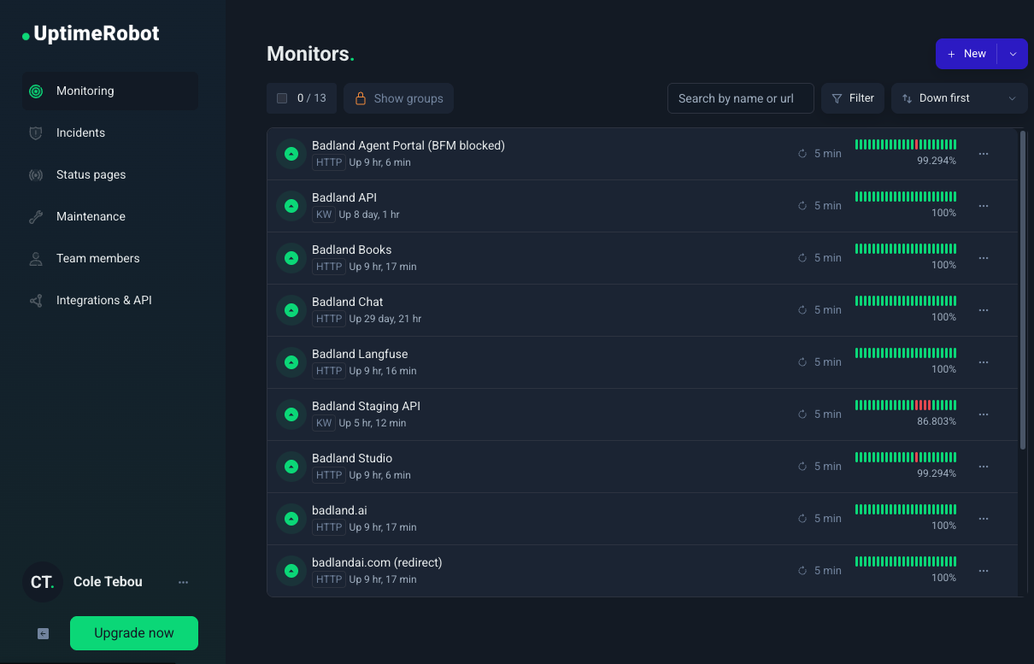The image size is (1034, 664).
Task: Collapse the sidebar with the arrow icon
Action: tap(42, 633)
